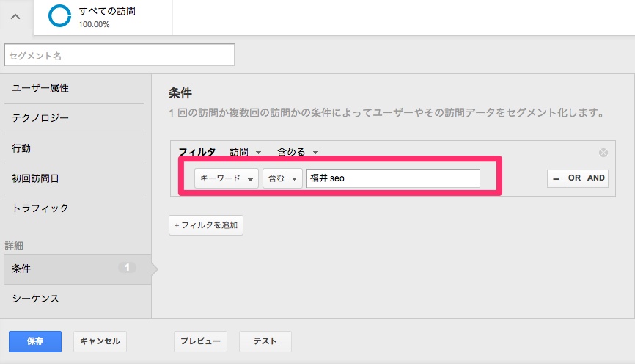The image size is (635, 364).
Task: Collapse the segment panel with the up chevron
Action: (15, 17)
